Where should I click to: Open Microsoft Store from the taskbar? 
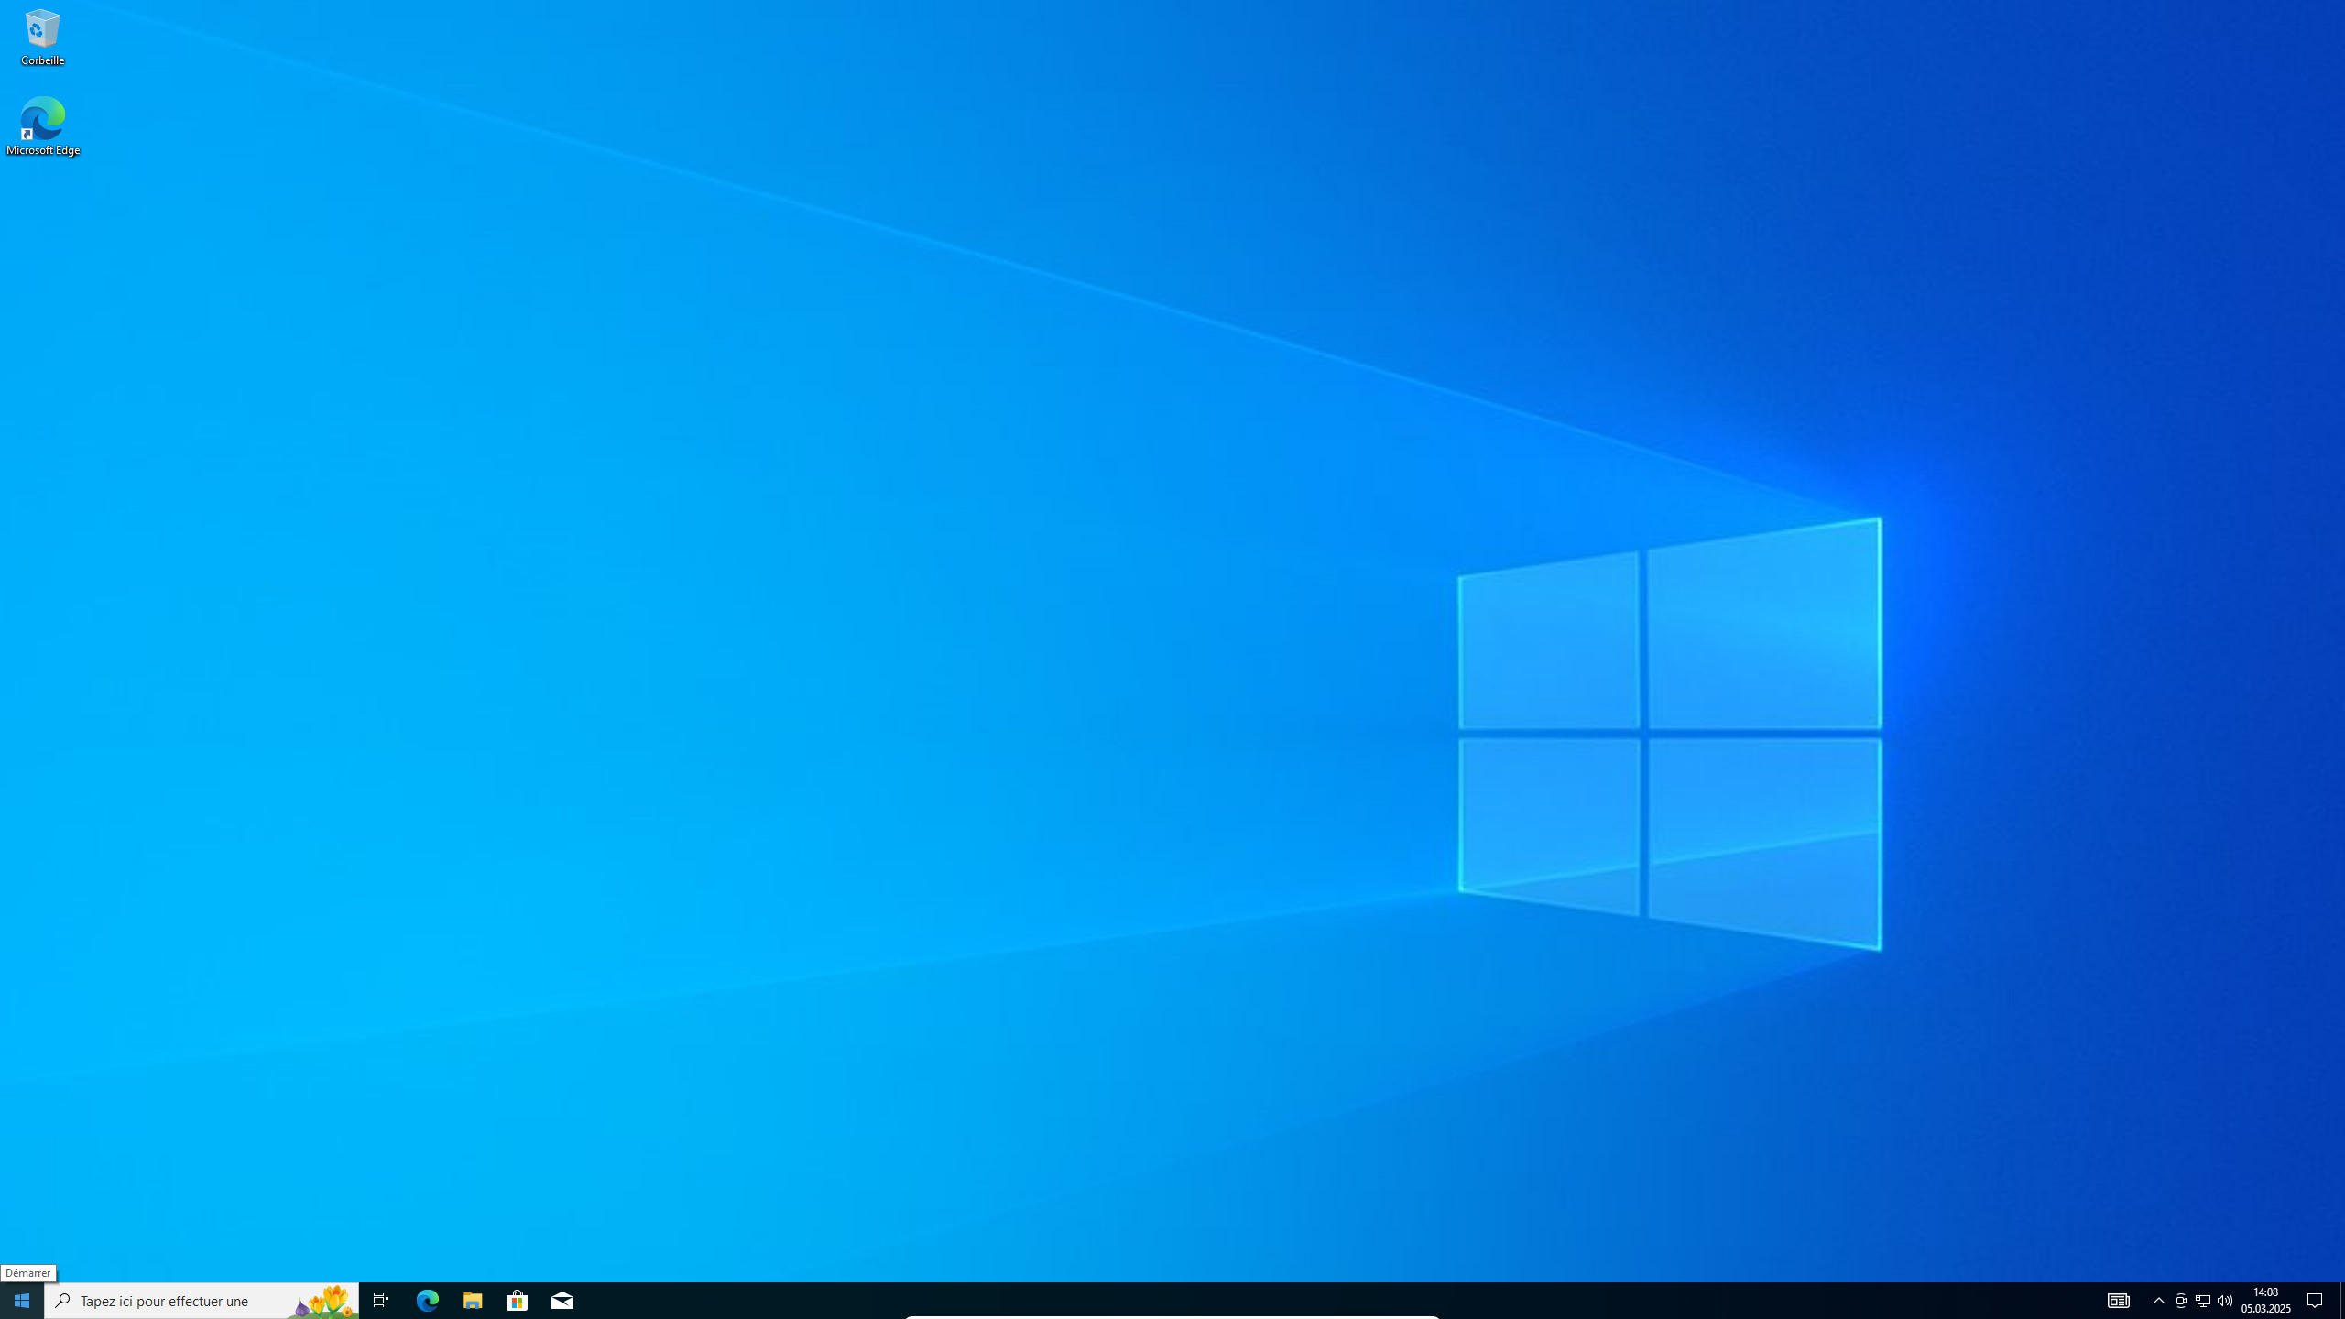point(518,1301)
